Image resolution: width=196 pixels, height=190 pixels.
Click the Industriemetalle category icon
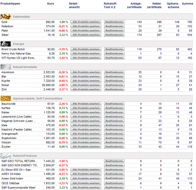point(6,67)
